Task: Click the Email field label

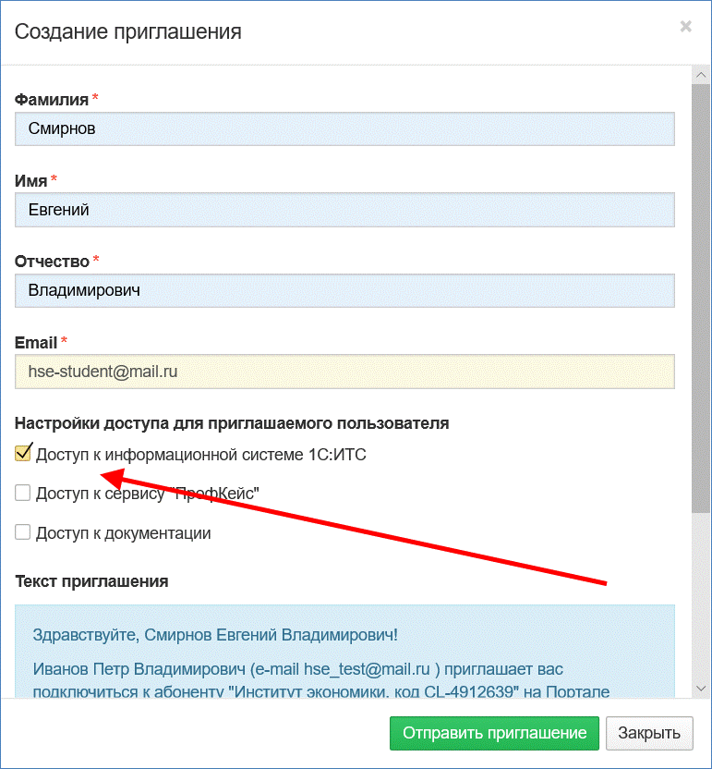Action: click(36, 343)
